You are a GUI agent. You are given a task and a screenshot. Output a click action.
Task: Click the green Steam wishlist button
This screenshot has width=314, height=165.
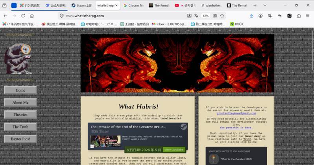pyautogui.click(x=174, y=150)
